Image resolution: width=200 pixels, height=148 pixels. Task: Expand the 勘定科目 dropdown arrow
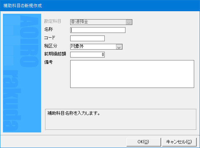pyautogui.click(x=129, y=22)
